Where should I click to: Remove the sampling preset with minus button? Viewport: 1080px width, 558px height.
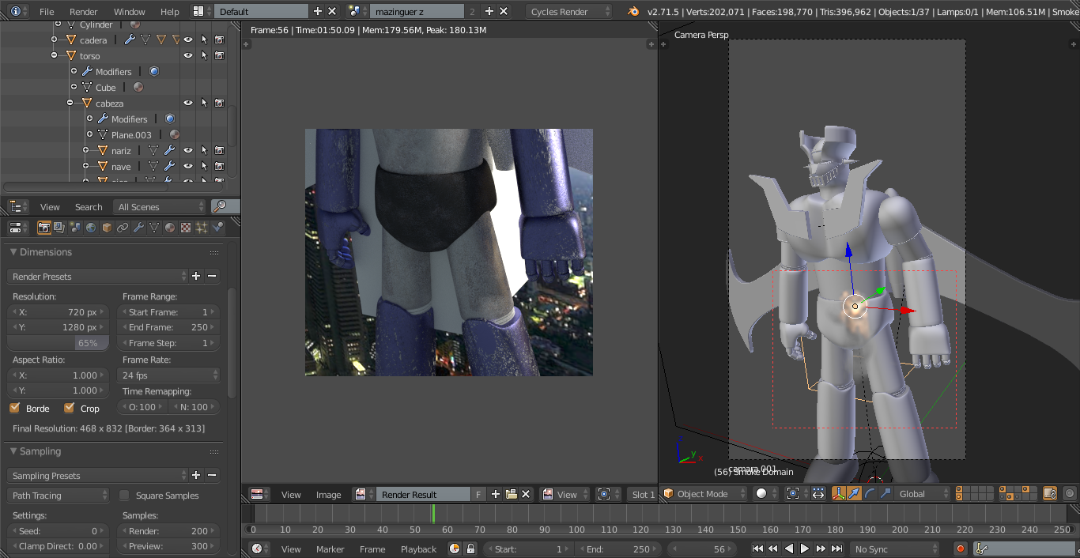coord(212,475)
